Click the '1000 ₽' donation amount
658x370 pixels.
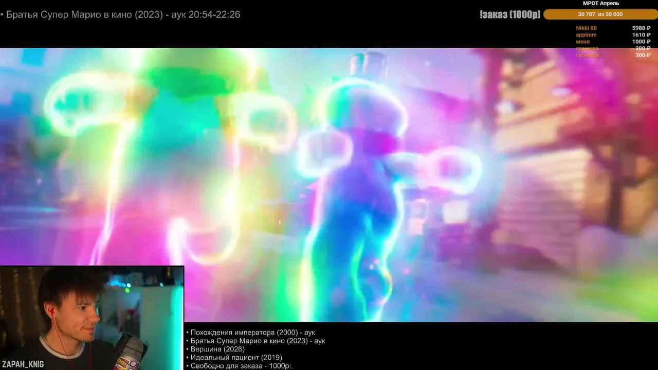click(x=642, y=42)
